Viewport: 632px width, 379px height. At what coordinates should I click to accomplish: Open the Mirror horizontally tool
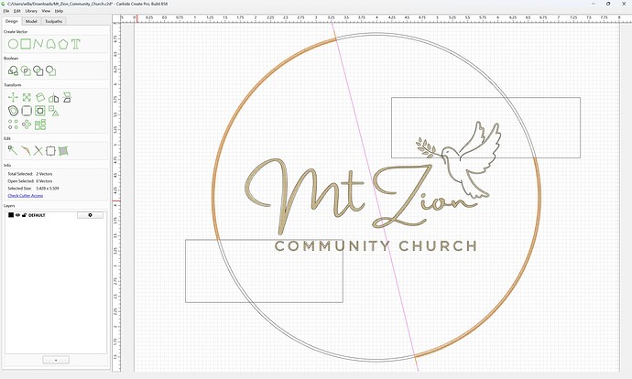pyautogui.click(x=54, y=97)
